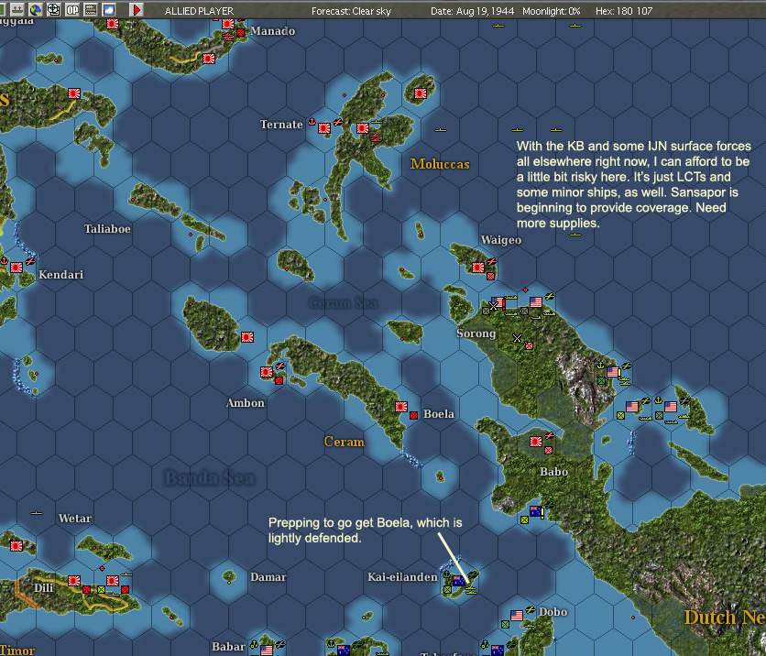
Task: Select the Japanese flag at Kendari
Action: tap(16, 268)
